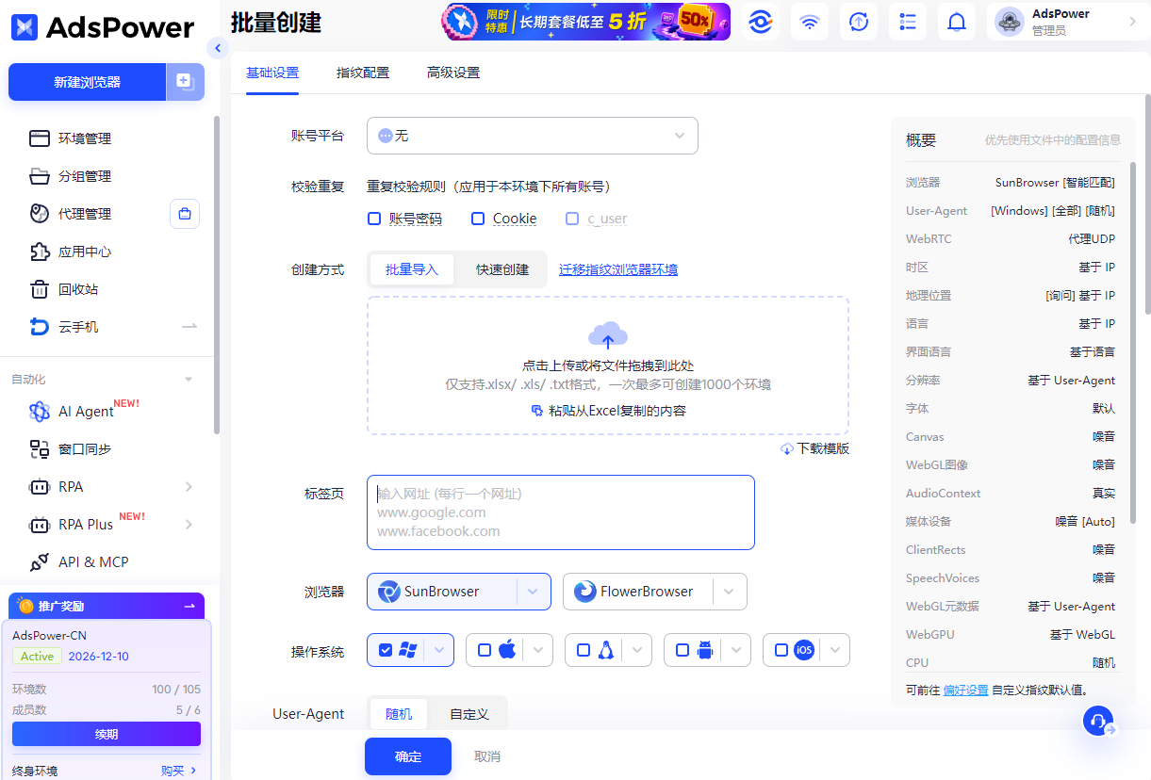This screenshot has height=780, width=1151.
Task: Click the 推广奖励 arrow icon
Action: point(189,606)
